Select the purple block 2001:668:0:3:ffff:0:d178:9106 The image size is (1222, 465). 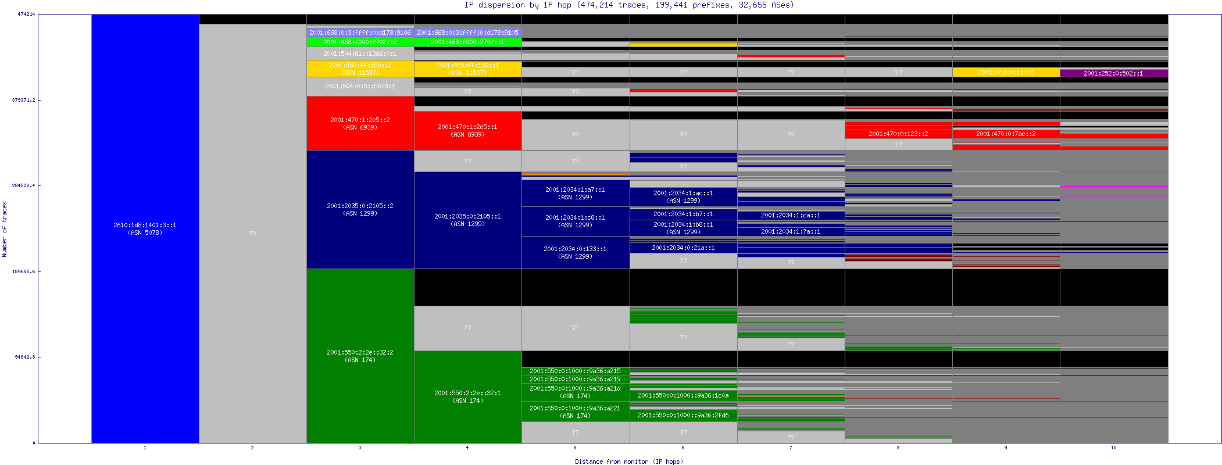click(x=360, y=33)
